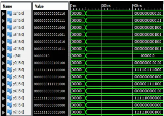Click the bus signal icon for y0[15:0]
Viewport: 164px width, 116px height.
(9, 63)
